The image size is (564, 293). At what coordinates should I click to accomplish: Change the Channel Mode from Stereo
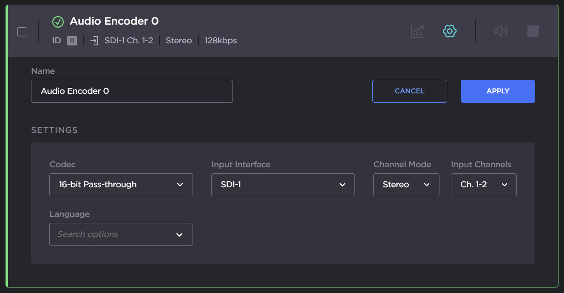coord(406,185)
